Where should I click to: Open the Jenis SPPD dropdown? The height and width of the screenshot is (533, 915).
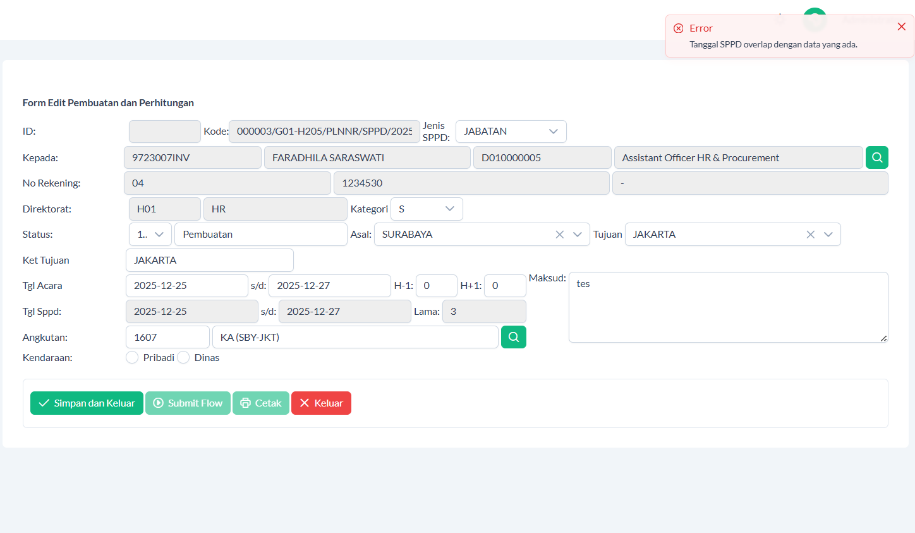pos(511,132)
